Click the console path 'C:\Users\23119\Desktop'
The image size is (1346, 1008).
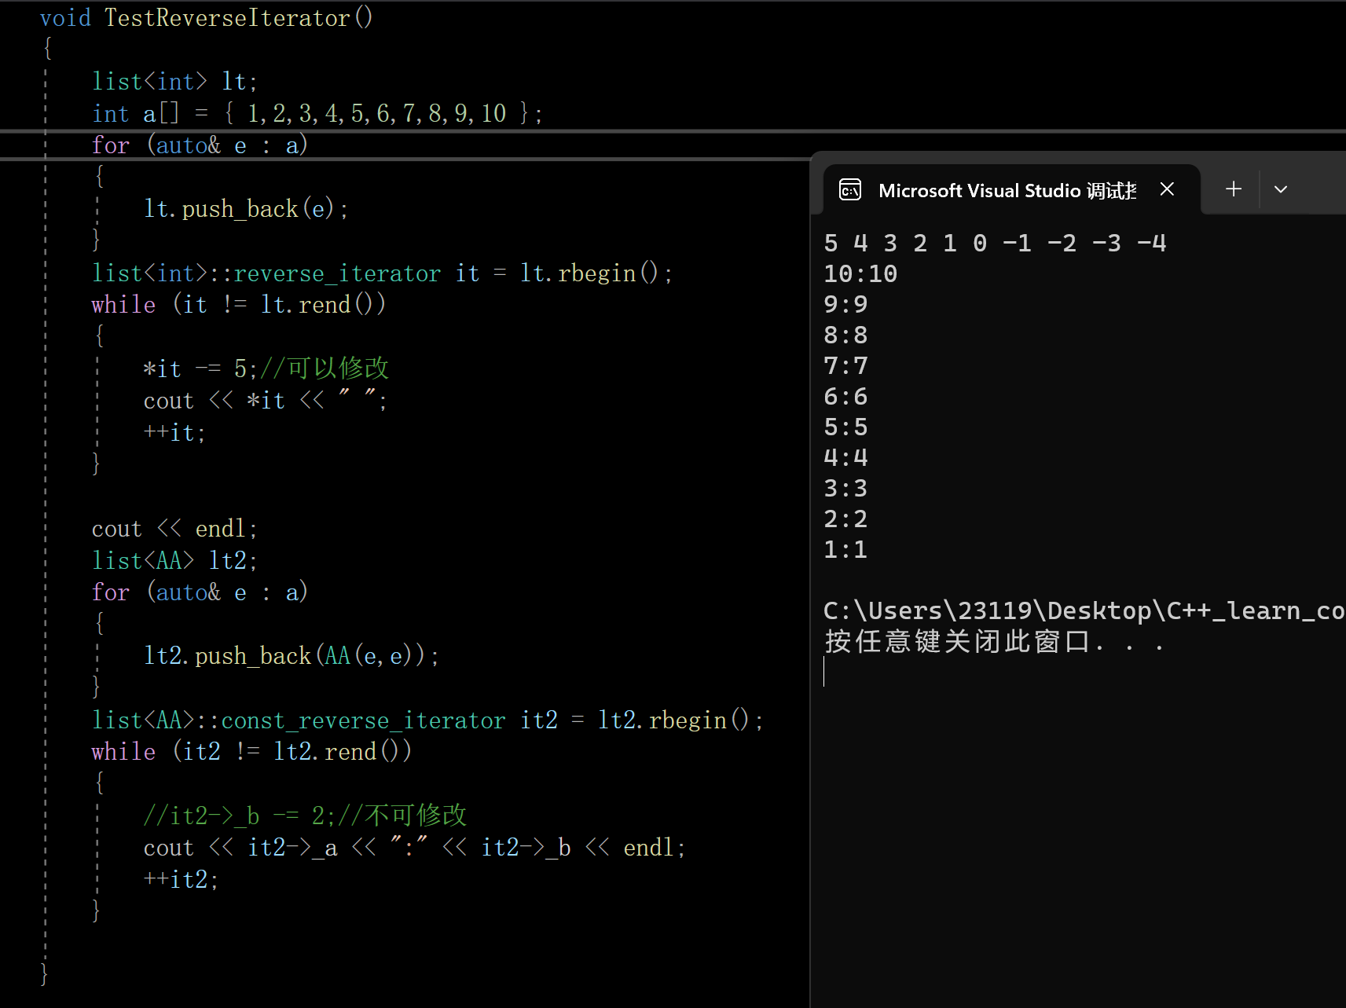pyautogui.click(x=988, y=611)
